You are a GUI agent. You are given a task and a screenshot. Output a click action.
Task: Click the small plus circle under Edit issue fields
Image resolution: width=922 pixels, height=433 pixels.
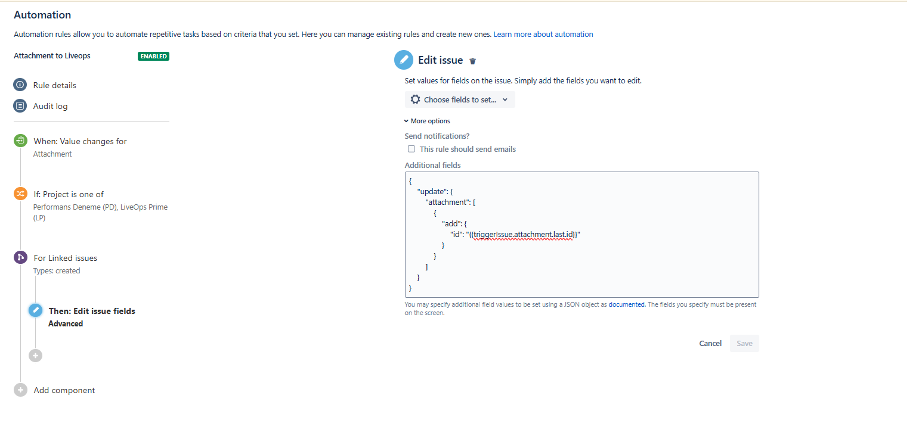(35, 356)
